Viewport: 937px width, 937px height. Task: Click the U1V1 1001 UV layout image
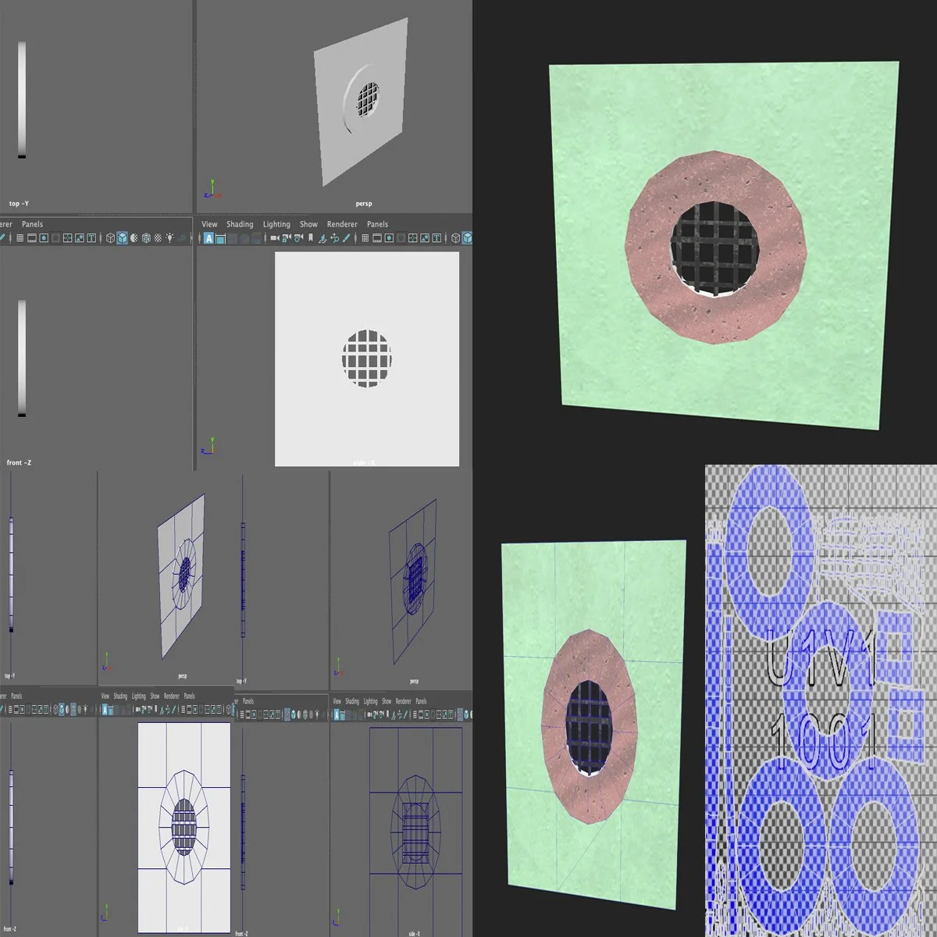tap(821, 700)
